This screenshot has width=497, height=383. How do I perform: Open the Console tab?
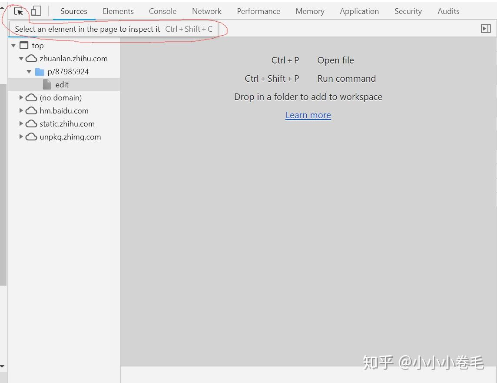(x=162, y=11)
